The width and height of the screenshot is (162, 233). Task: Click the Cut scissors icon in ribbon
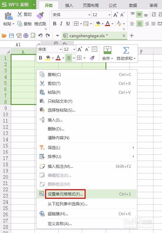(x=20, y=14)
